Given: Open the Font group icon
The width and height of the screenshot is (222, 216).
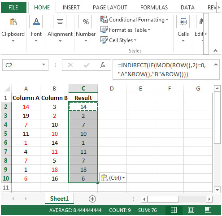Looking at the screenshot, I should point(36,22).
